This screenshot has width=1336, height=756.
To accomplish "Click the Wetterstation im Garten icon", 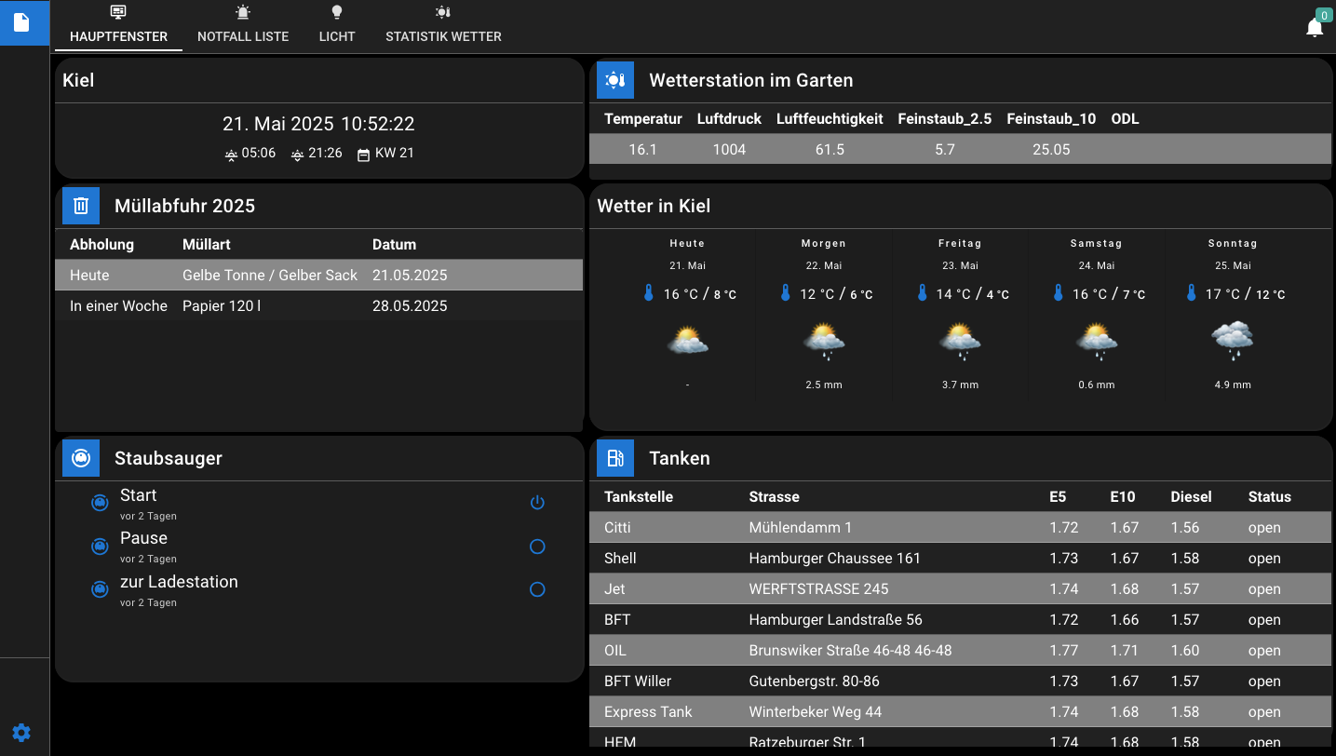I will coord(615,80).
